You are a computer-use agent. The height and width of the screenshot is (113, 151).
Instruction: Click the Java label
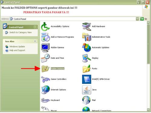(x=94, y=90)
